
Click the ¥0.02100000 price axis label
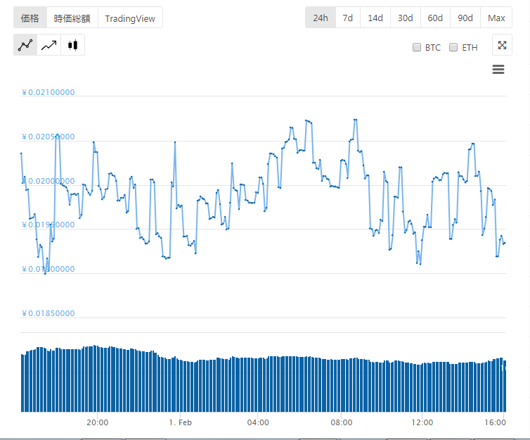click(49, 92)
